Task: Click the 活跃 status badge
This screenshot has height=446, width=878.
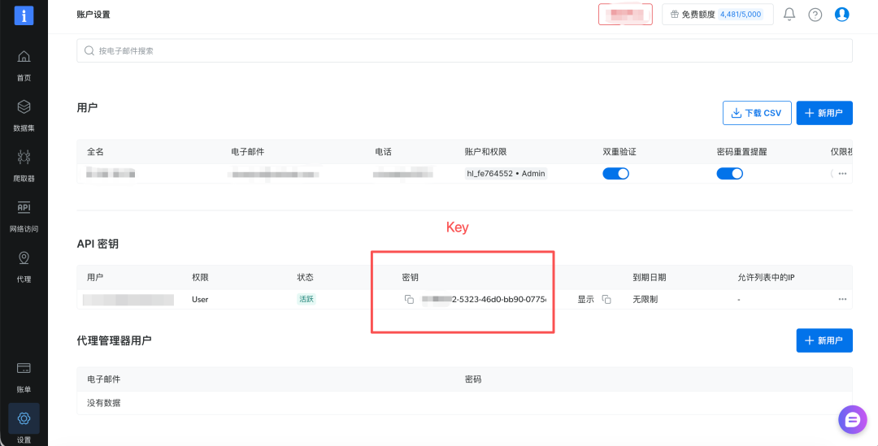Action: (x=306, y=300)
